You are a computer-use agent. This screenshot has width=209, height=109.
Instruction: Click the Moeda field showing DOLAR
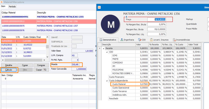[76, 65]
